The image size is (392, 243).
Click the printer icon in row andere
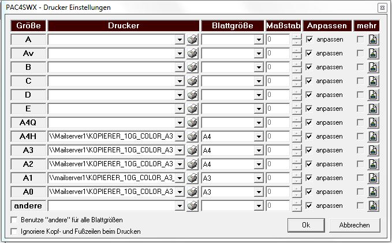point(192,205)
